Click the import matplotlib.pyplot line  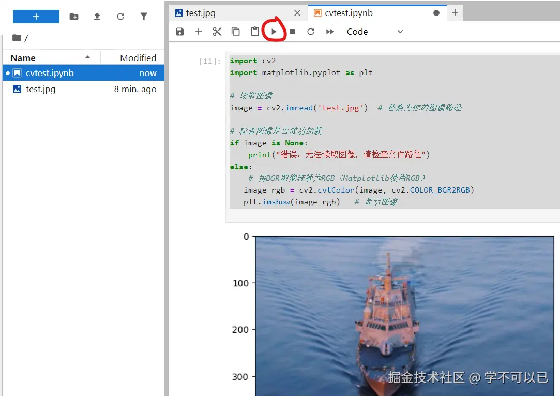pos(301,72)
